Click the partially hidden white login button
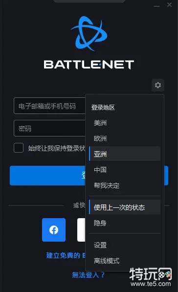The image size is (178, 292). click(81, 230)
